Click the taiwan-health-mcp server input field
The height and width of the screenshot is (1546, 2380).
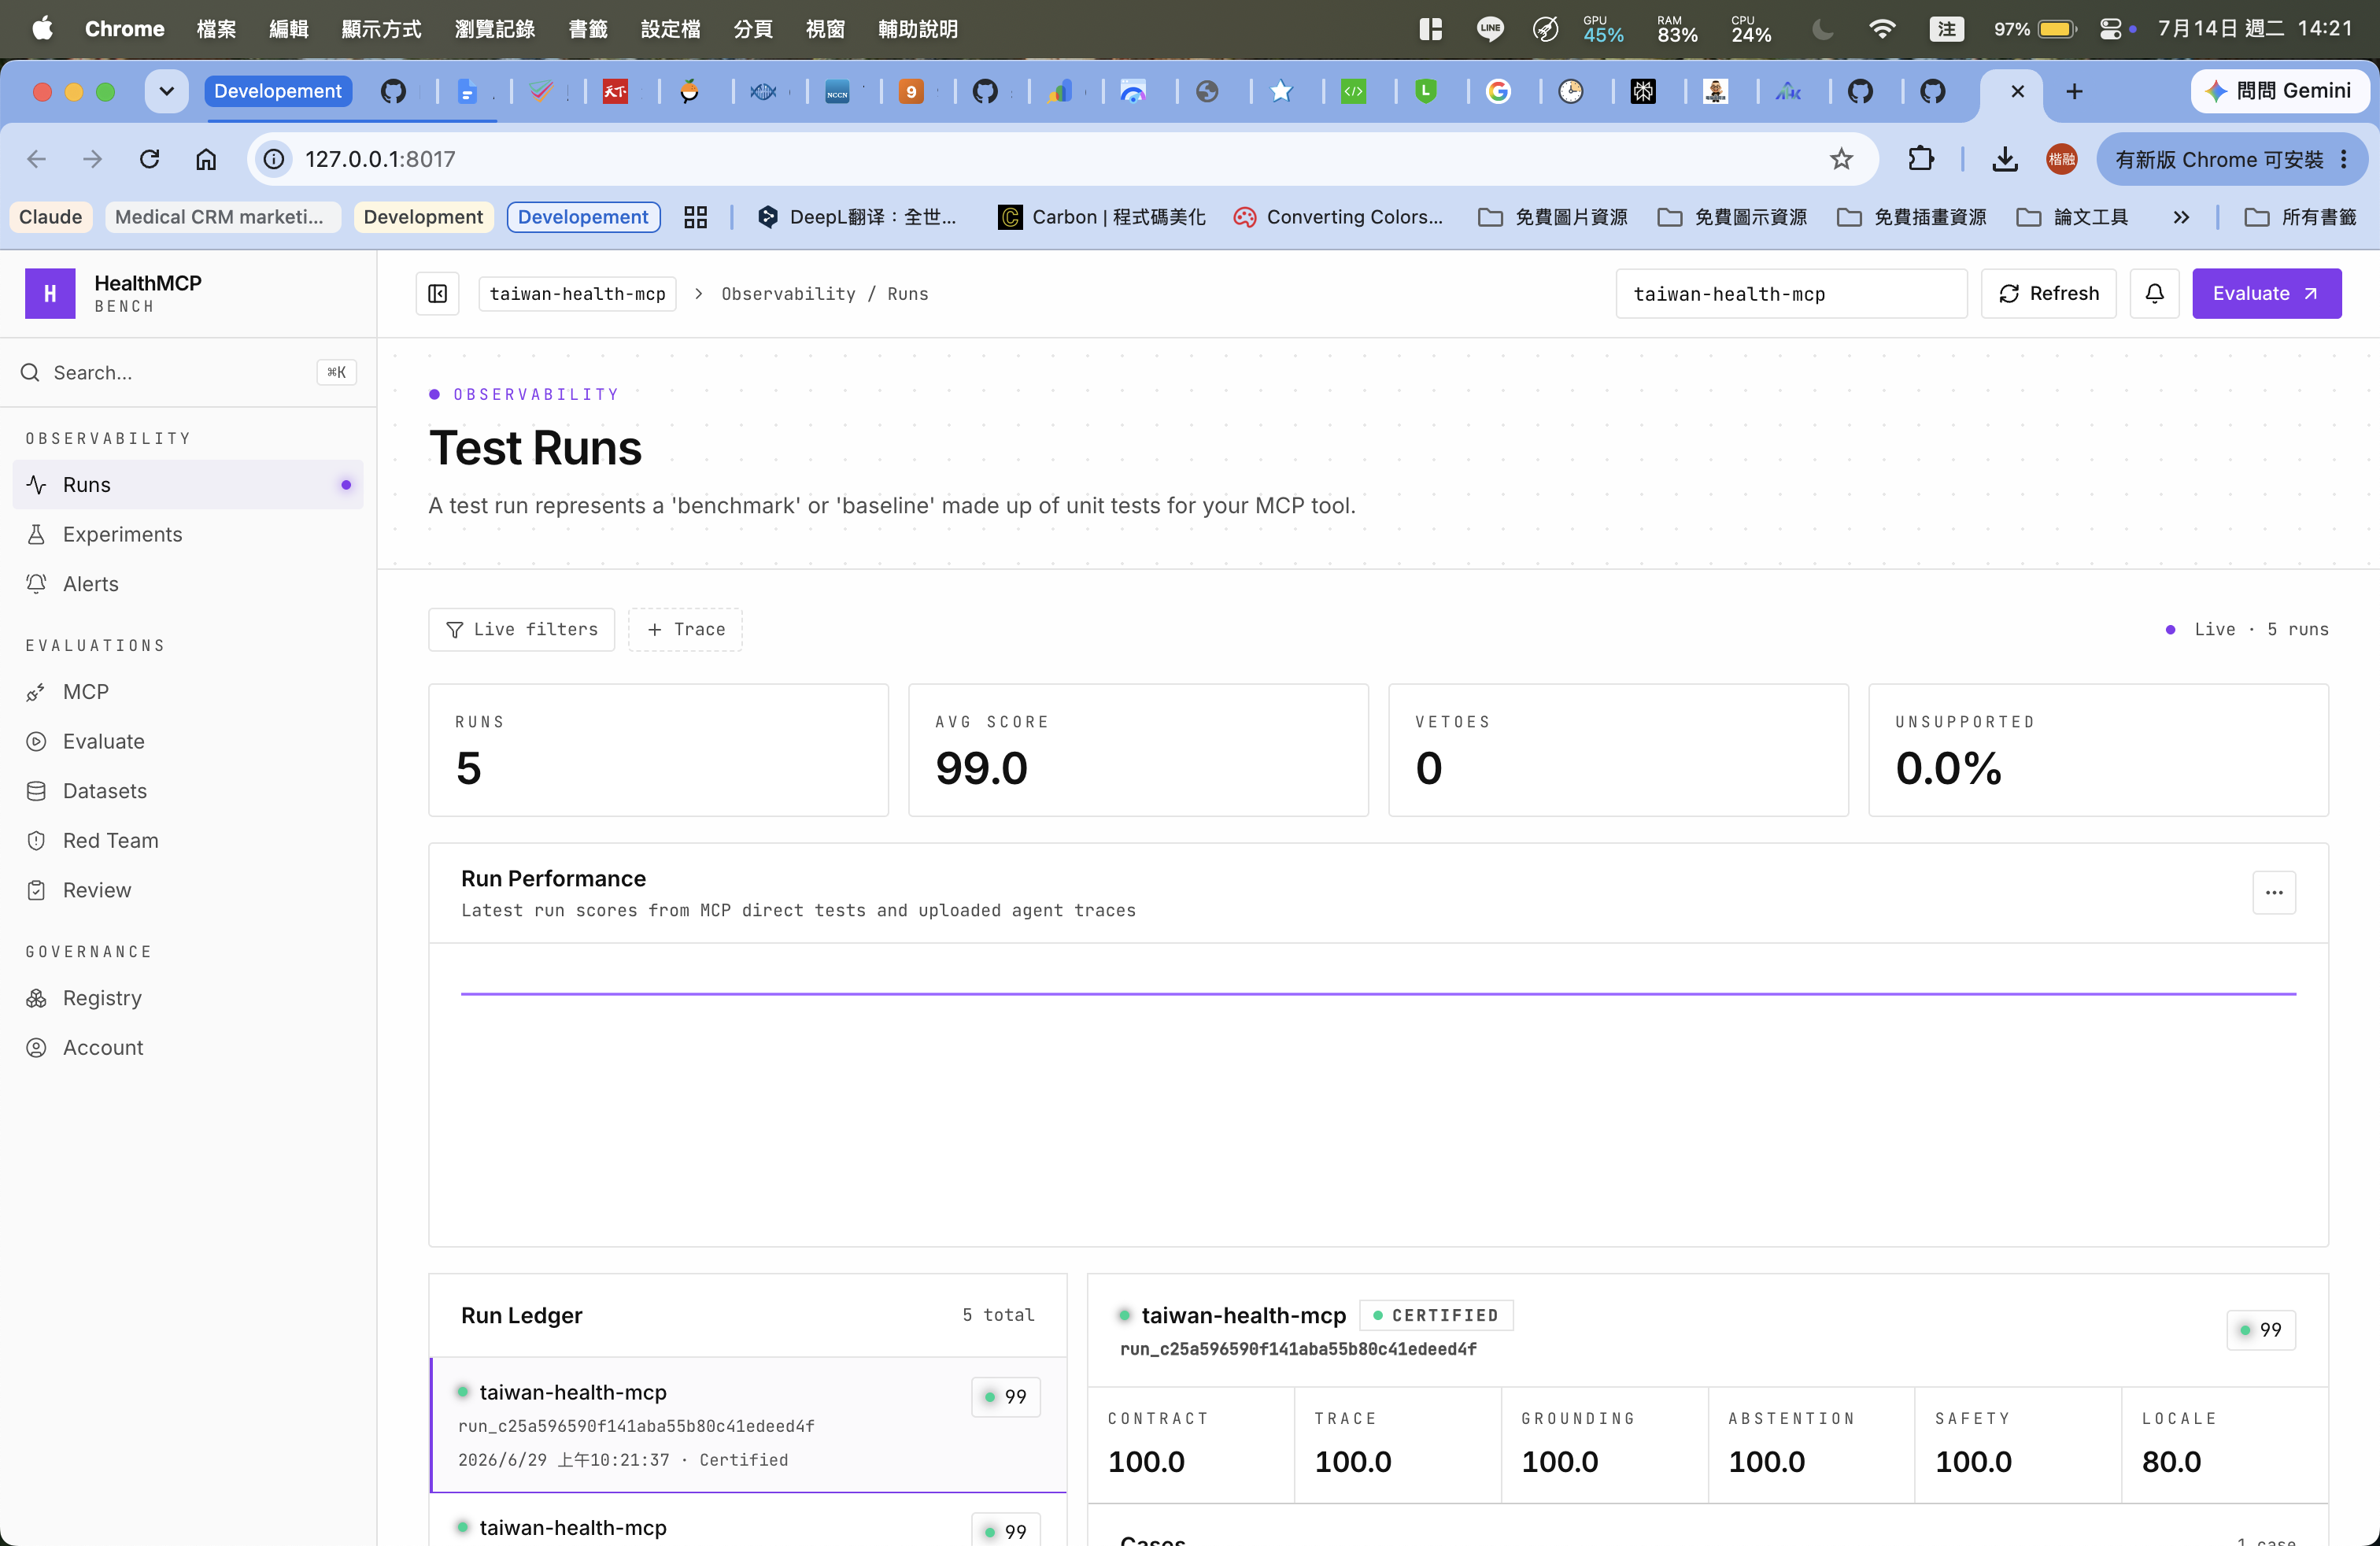pos(1791,293)
